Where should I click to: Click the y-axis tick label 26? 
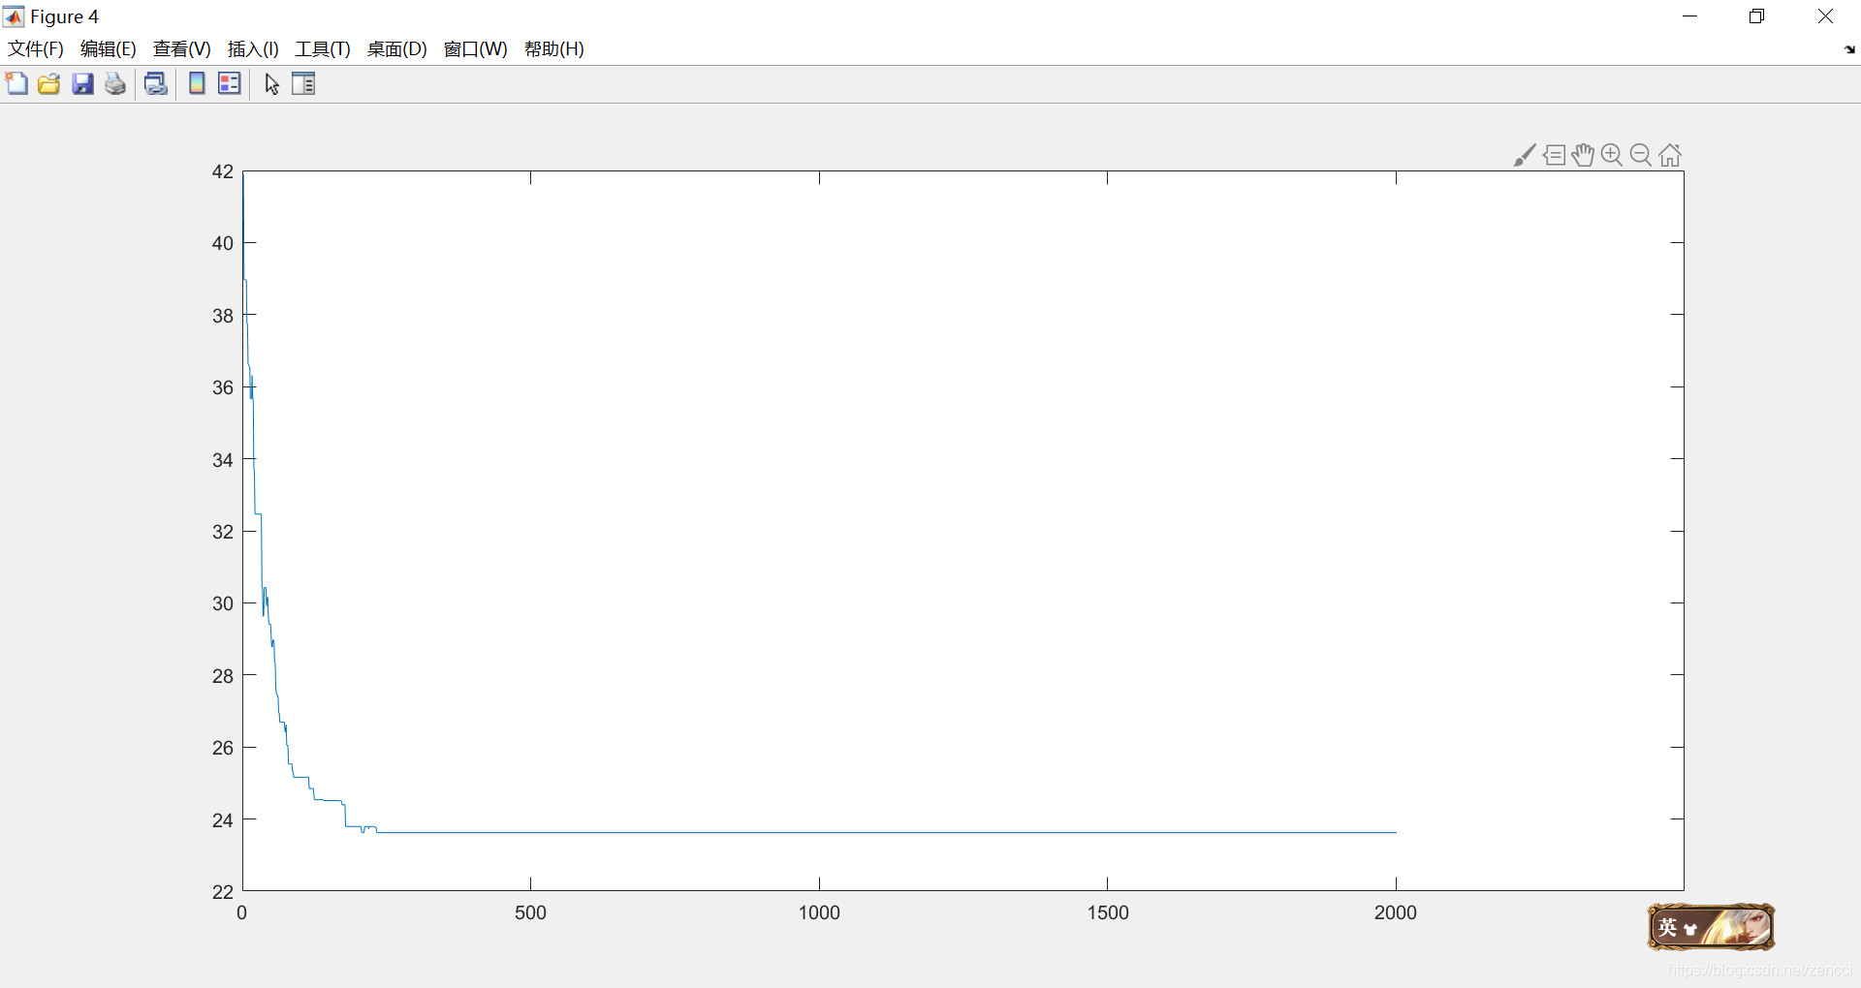[x=223, y=748]
